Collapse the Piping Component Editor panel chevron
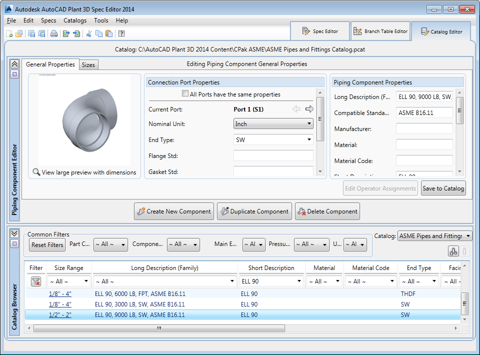Viewport: 480px width, 355px height. coord(14,64)
